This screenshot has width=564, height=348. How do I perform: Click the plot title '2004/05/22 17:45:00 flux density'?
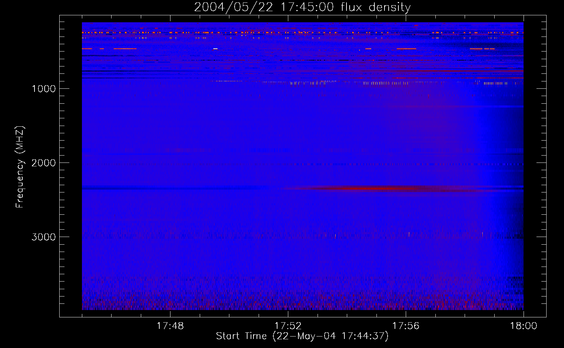pos(302,7)
